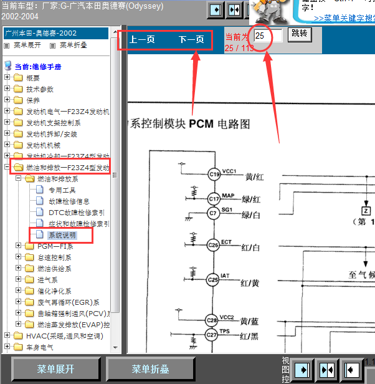This screenshot has height=384, width=375.
Task: Click the document icon of 专用工具
Action: (40, 190)
